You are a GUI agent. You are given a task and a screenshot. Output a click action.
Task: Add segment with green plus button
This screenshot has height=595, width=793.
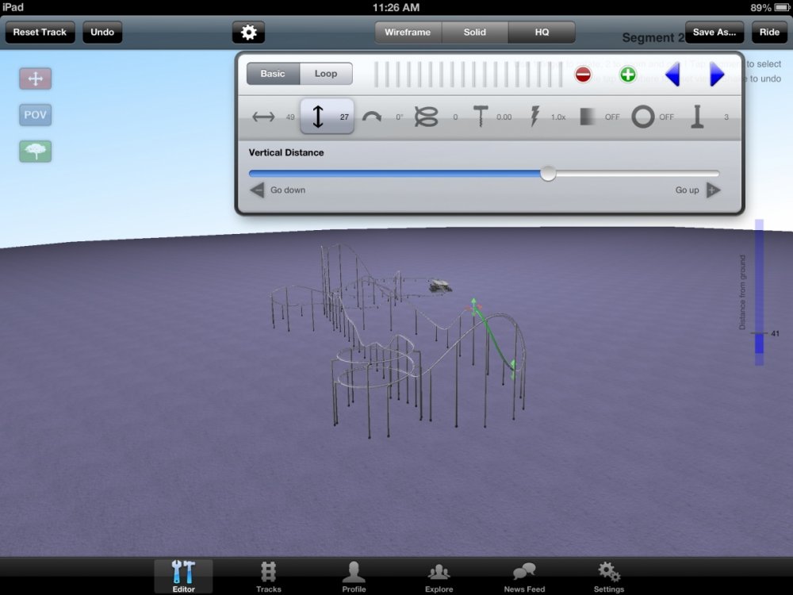pos(627,75)
